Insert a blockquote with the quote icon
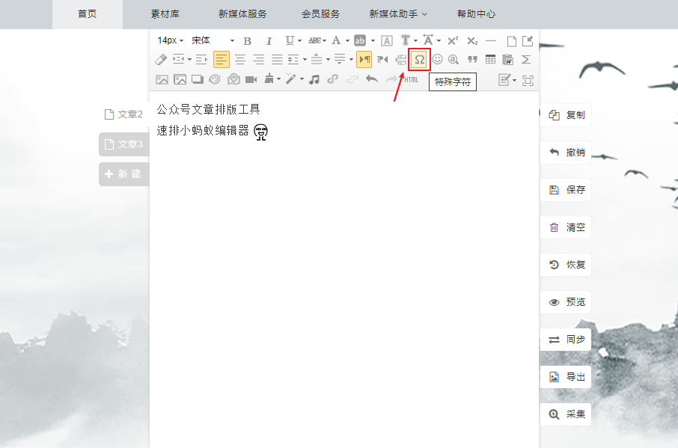Image resolution: width=678 pixels, height=448 pixels. click(472, 59)
